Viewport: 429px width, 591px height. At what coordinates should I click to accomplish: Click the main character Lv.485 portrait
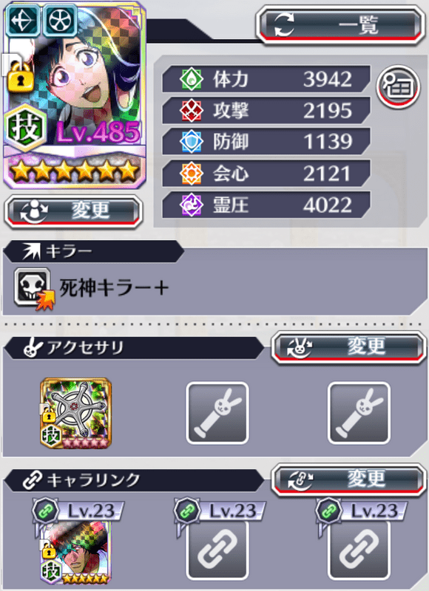pos(74,95)
